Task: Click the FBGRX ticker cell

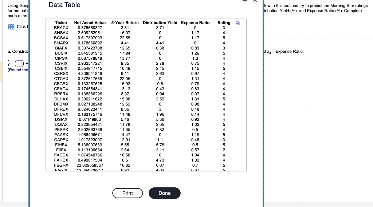Action: [61, 166]
